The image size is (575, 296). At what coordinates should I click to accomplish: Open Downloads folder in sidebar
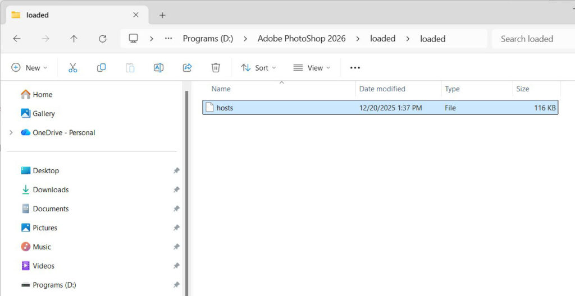[x=51, y=190]
